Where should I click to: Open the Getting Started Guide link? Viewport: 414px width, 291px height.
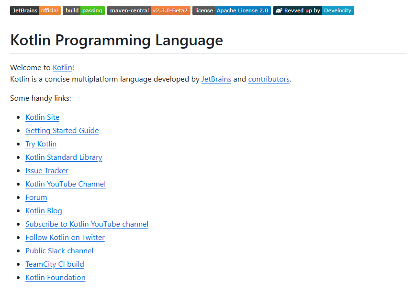(62, 131)
